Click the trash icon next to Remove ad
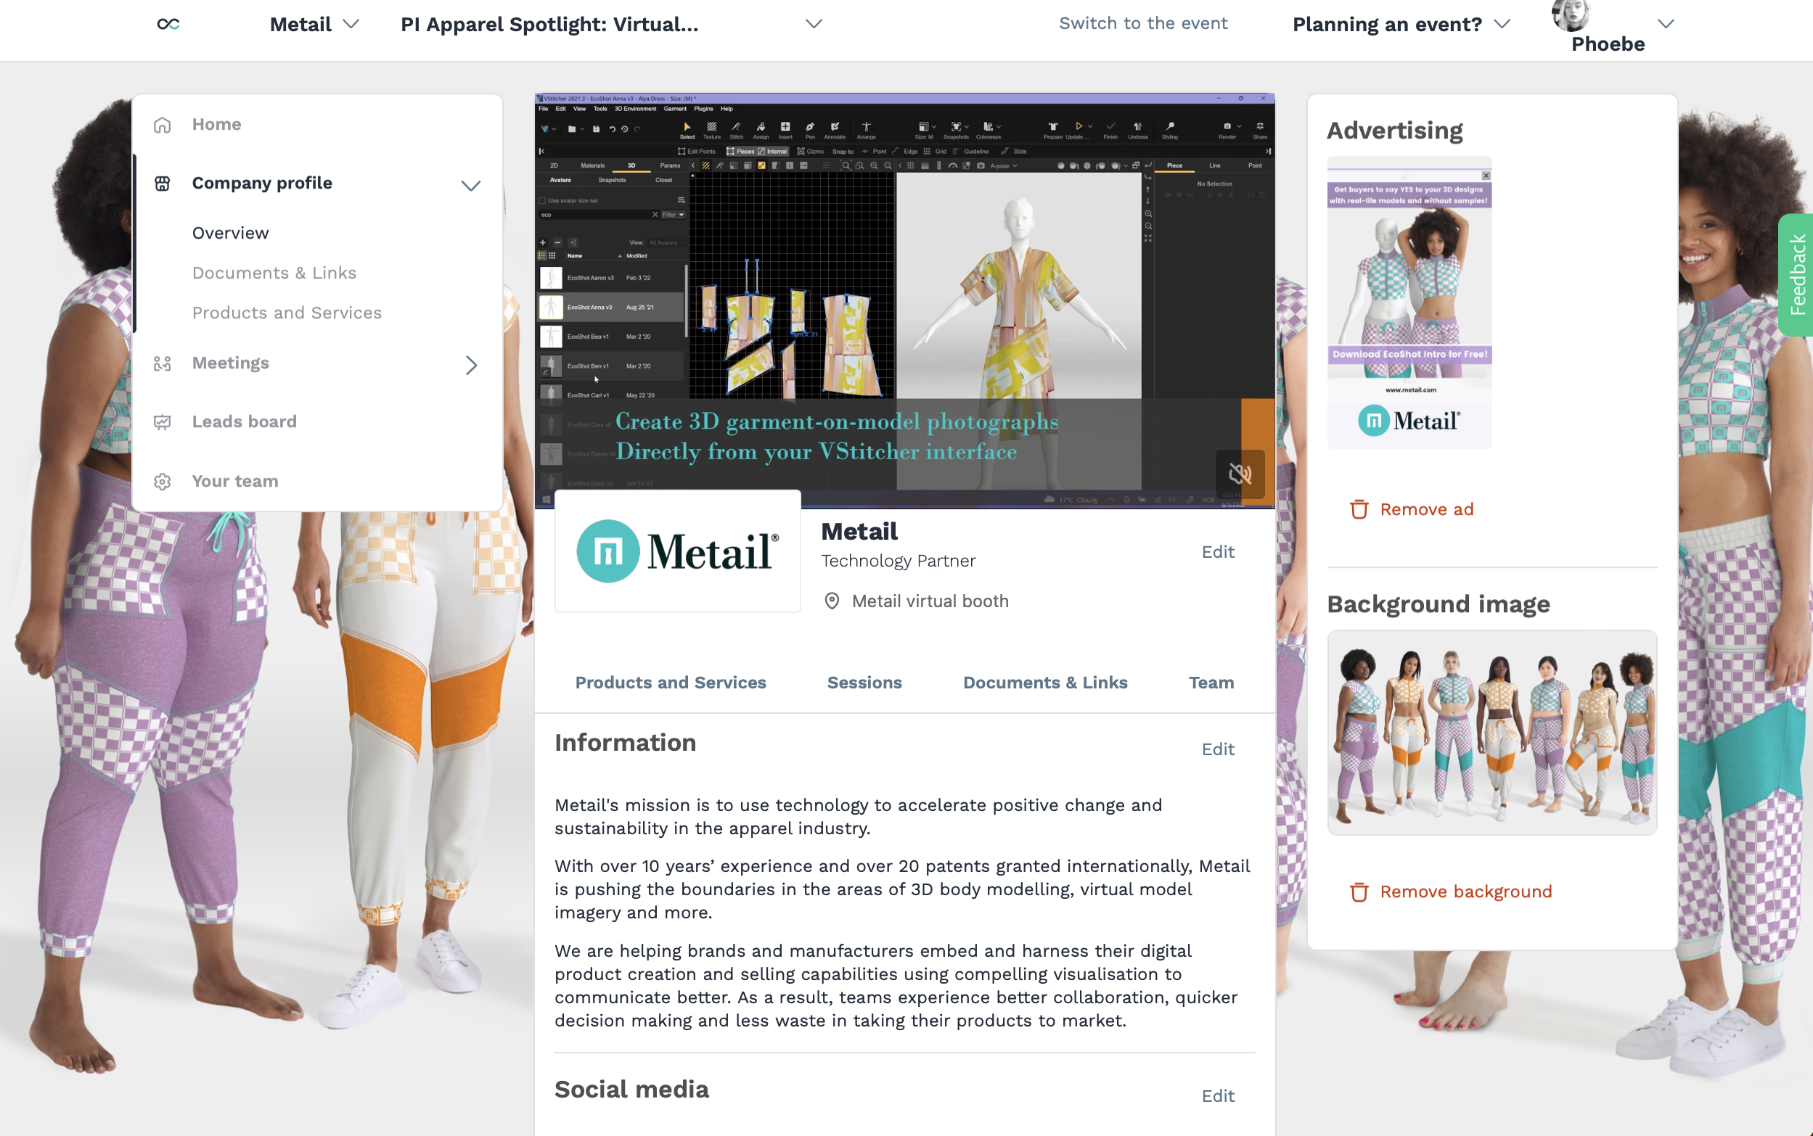The image size is (1813, 1136). (x=1359, y=509)
